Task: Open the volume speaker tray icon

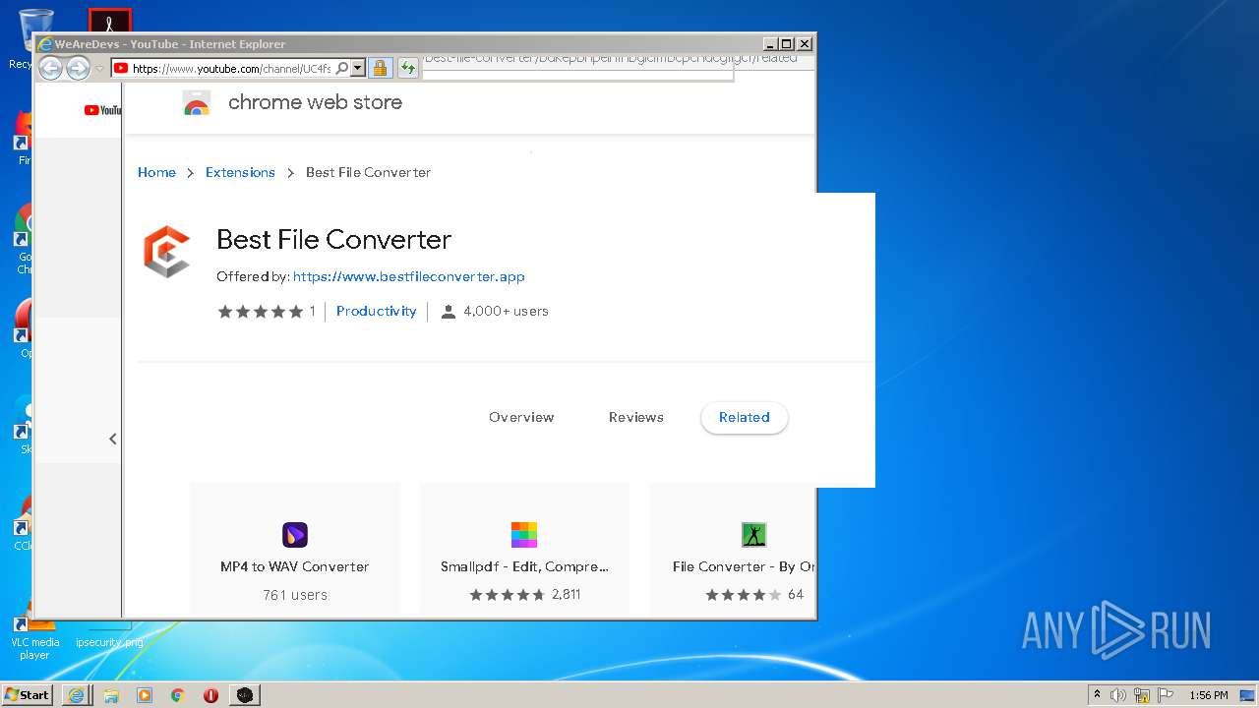Action: [1118, 695]
